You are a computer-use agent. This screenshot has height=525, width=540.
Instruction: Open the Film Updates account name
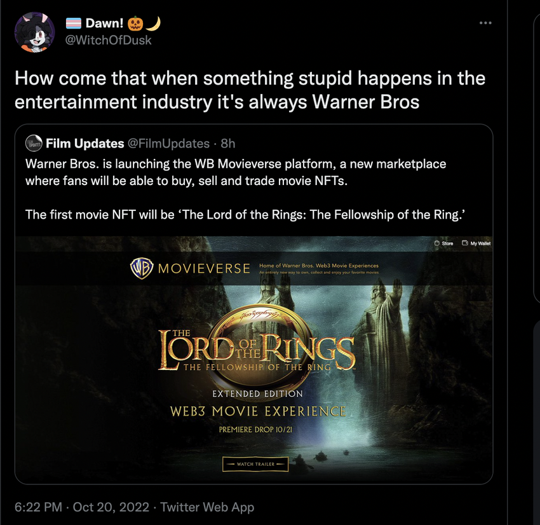point(84,143)
